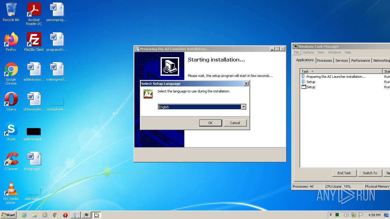Switch to AZ setup taskbar button
This screenshot has height=219, width=390.
coord(97,215)
